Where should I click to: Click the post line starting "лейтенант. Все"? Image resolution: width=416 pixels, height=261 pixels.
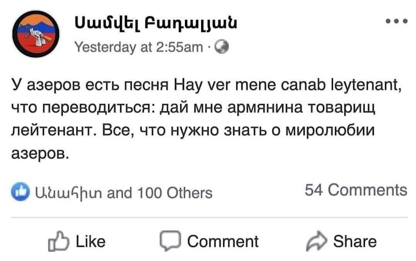(193, 130)
